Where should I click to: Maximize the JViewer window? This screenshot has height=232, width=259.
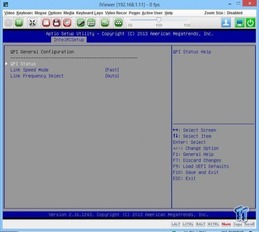tap(238, 3)
